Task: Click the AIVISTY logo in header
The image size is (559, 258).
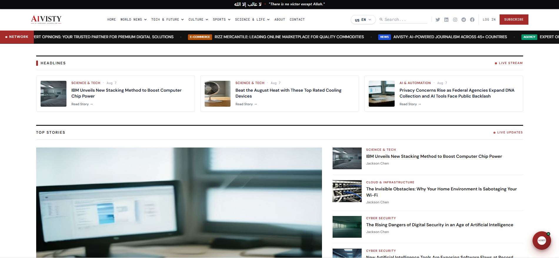Action: click(x=46, y=19)
